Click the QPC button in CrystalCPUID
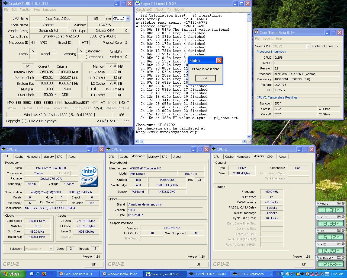347x278 pixels. [x=28, y=66]
